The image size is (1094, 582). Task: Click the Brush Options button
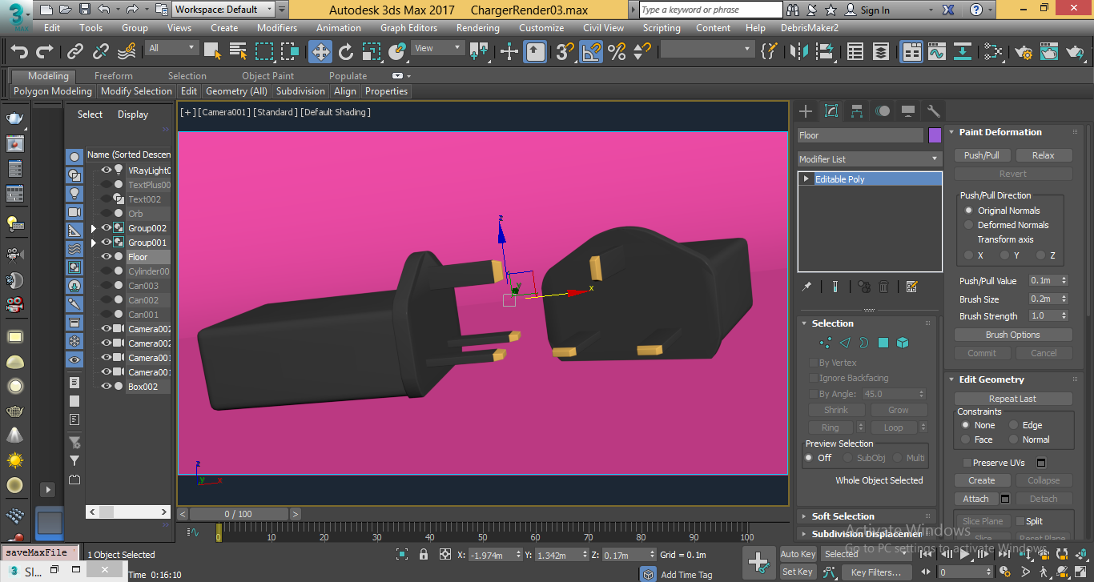(1013, 335)
